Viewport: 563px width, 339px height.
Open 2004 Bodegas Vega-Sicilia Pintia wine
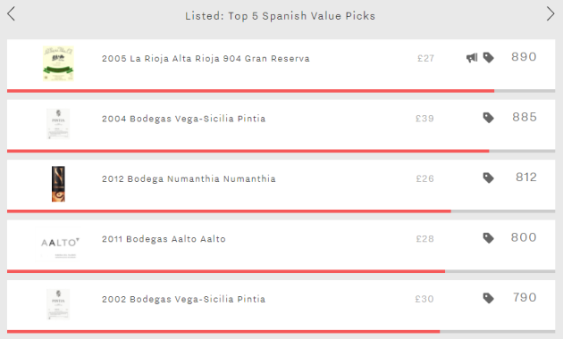coord(183,119)
